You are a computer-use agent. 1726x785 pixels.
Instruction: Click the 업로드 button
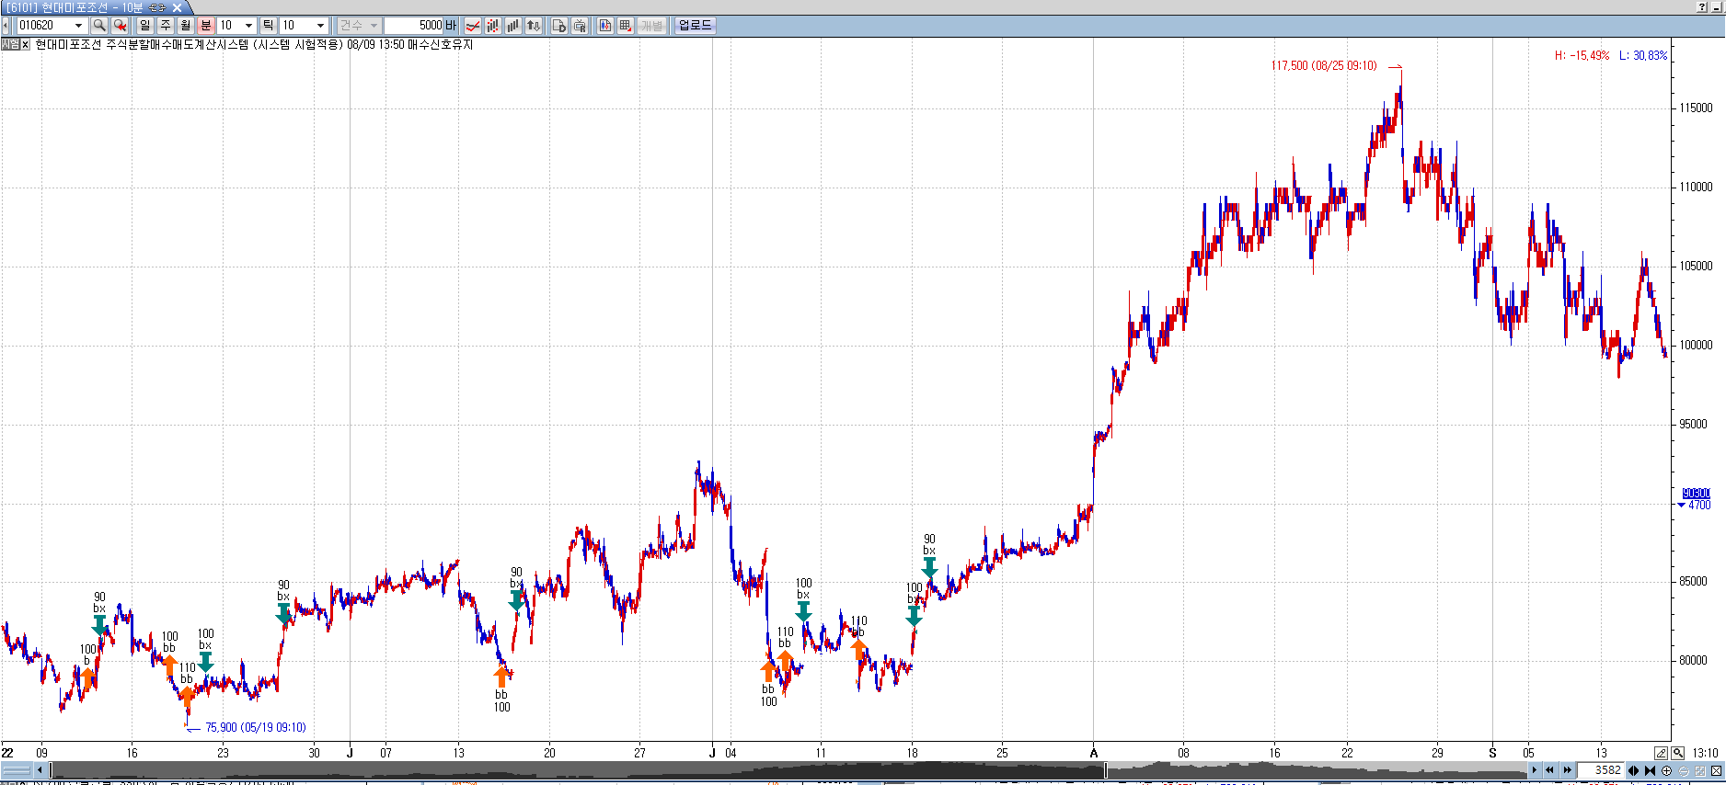pyautogui.click(x=695, y=26)
